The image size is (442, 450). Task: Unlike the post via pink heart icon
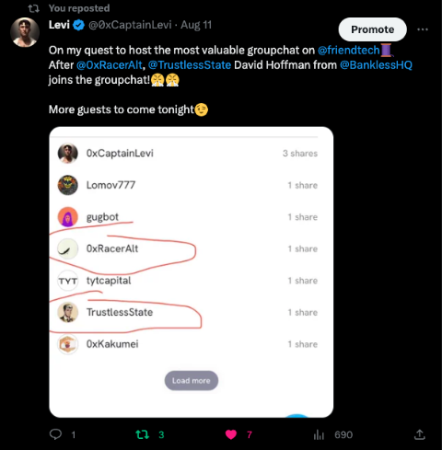pyautogui.click(x=231, y=434)
